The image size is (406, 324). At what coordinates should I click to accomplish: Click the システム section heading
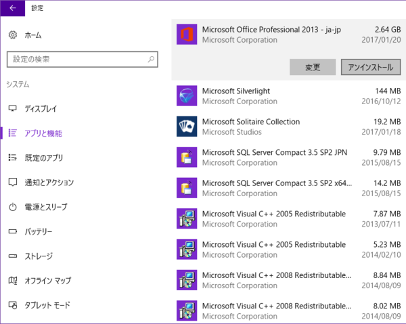pyautogui.click(x=18, y=85)
